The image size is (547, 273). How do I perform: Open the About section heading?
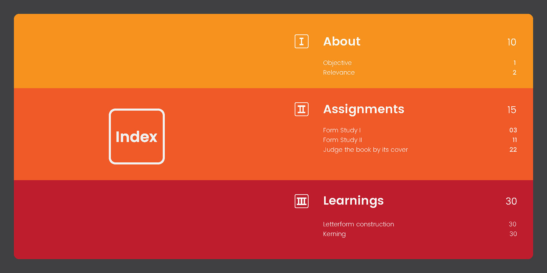342,42
